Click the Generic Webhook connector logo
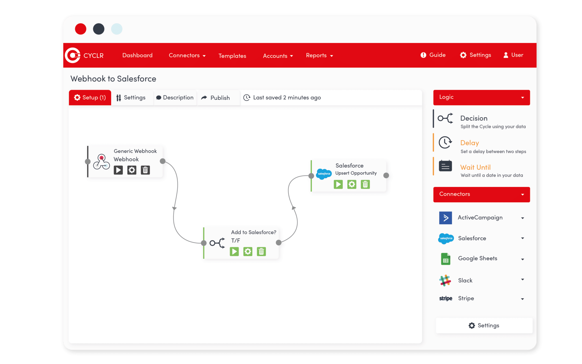 click(x=101, y=162)
